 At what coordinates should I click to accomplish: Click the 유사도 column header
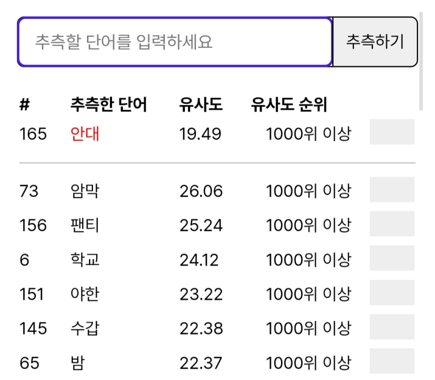pos(201,105)
